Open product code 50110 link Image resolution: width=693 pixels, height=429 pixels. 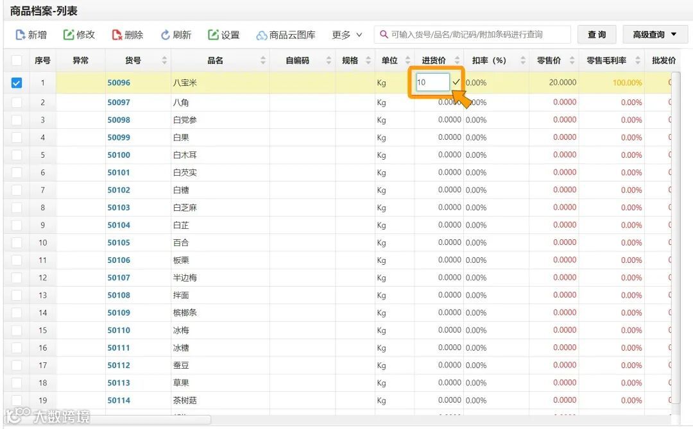point(119,330)
